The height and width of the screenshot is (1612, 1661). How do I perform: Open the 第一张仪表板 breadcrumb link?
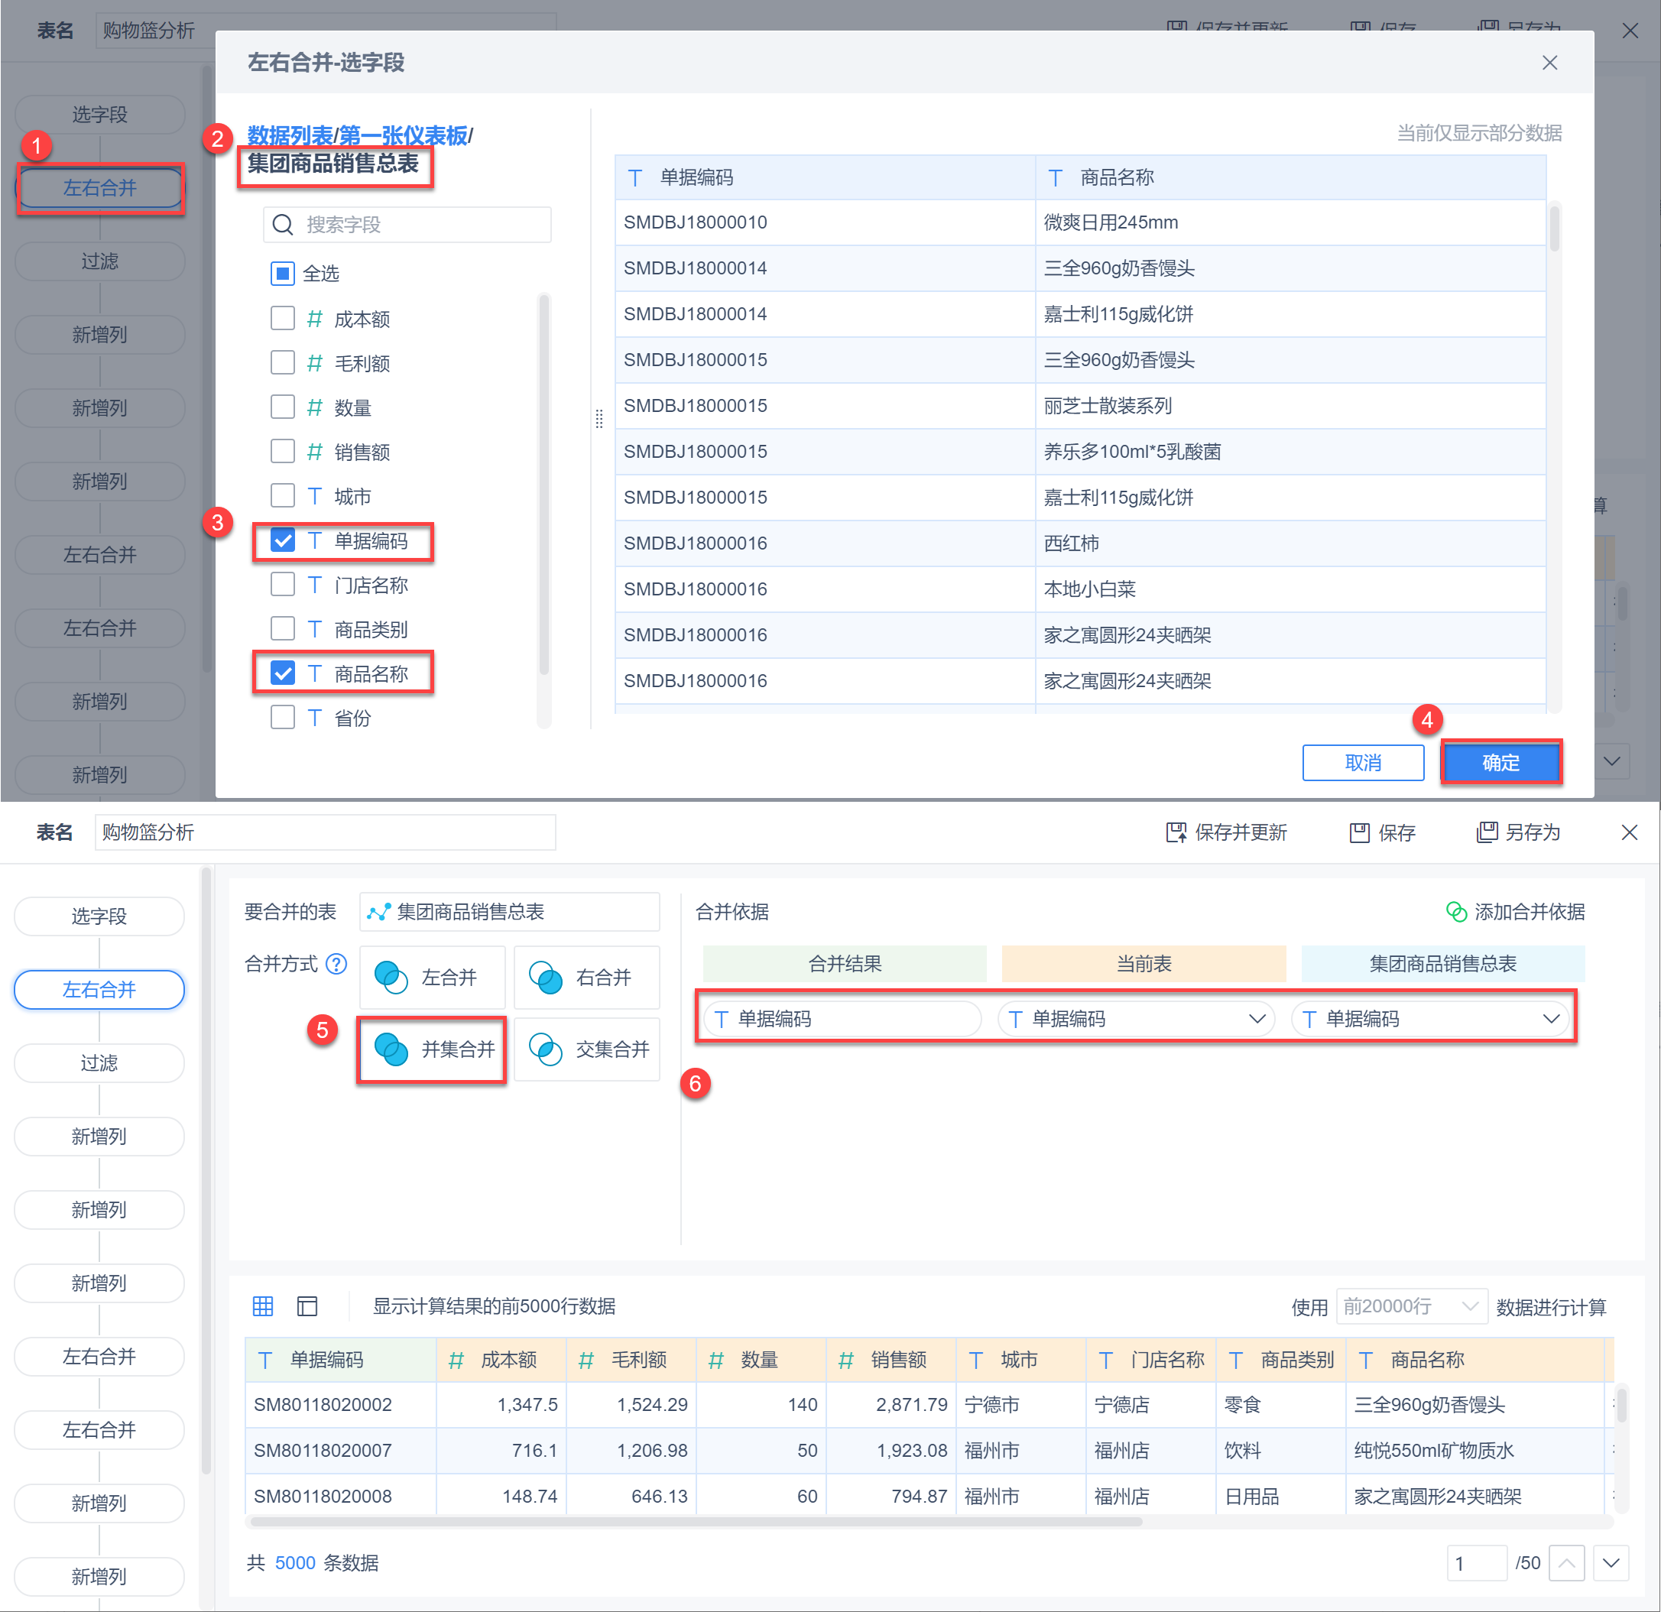point(403,135)
